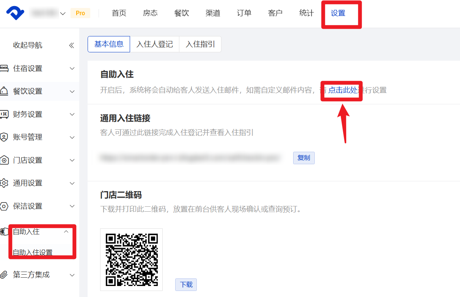Switch to the 入住人登记 tab
This screenshot has height=297, width=460.
point(154,44)
